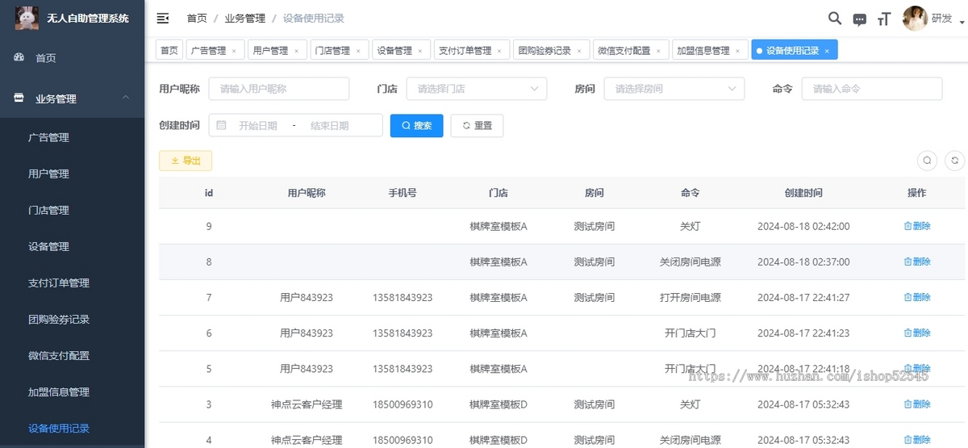Select 设备使用记录 in the sidebar

(59, 428)
